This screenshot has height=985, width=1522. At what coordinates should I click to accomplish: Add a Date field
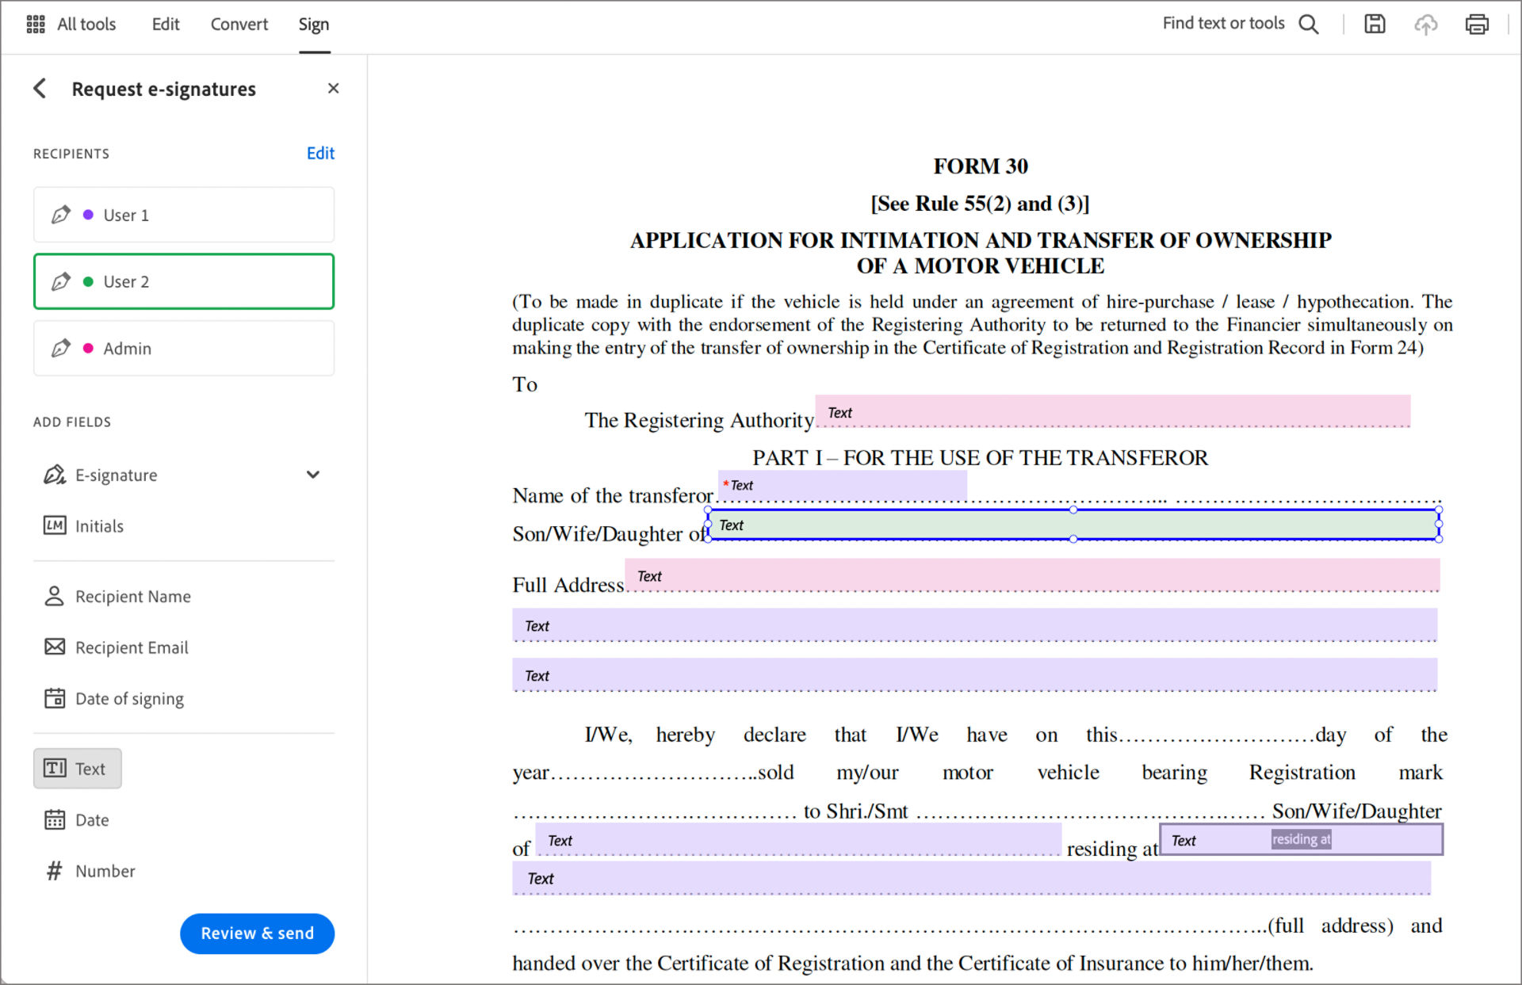[92, 819]
